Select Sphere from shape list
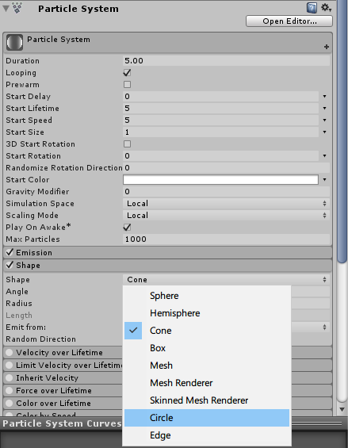Screen dimensions: 348x448 pos(207,296)
